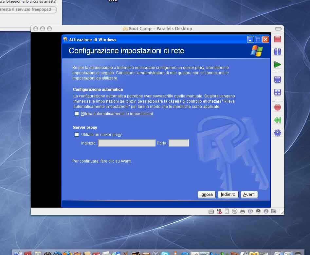Enable Rileva automaticamente le impostazioni checkbox

[77, 113]
